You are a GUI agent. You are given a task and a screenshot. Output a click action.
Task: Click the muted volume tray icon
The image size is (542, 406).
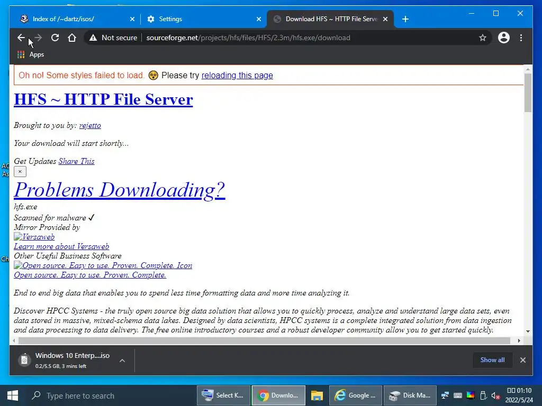[495, 395]
